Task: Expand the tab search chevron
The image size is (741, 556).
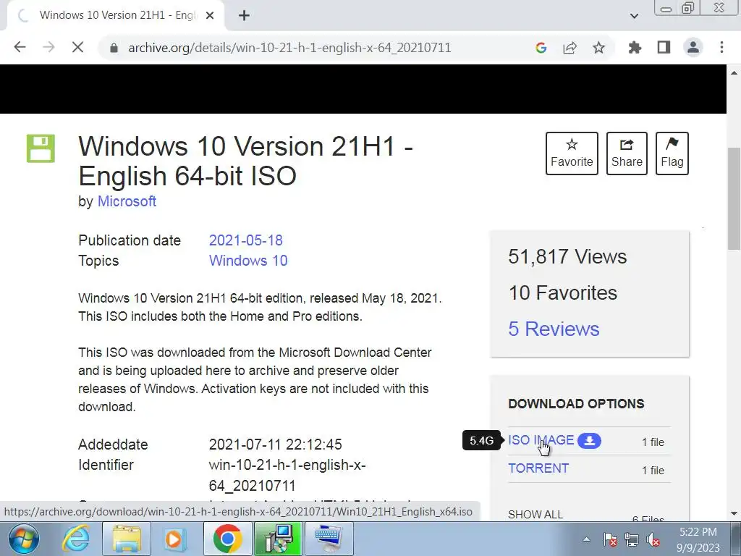Action: 634,16
